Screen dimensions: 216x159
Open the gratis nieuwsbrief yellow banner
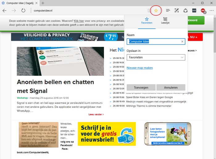(107, 134)
